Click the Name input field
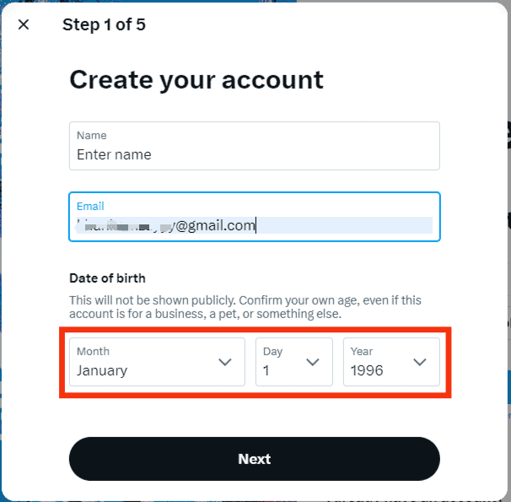Image resolution: width=511 pixels, height=502 pixels. (254, 146)
